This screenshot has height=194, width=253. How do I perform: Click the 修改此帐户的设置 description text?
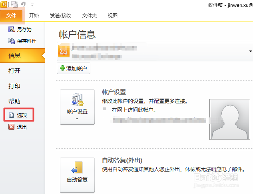tap(145, 101)
